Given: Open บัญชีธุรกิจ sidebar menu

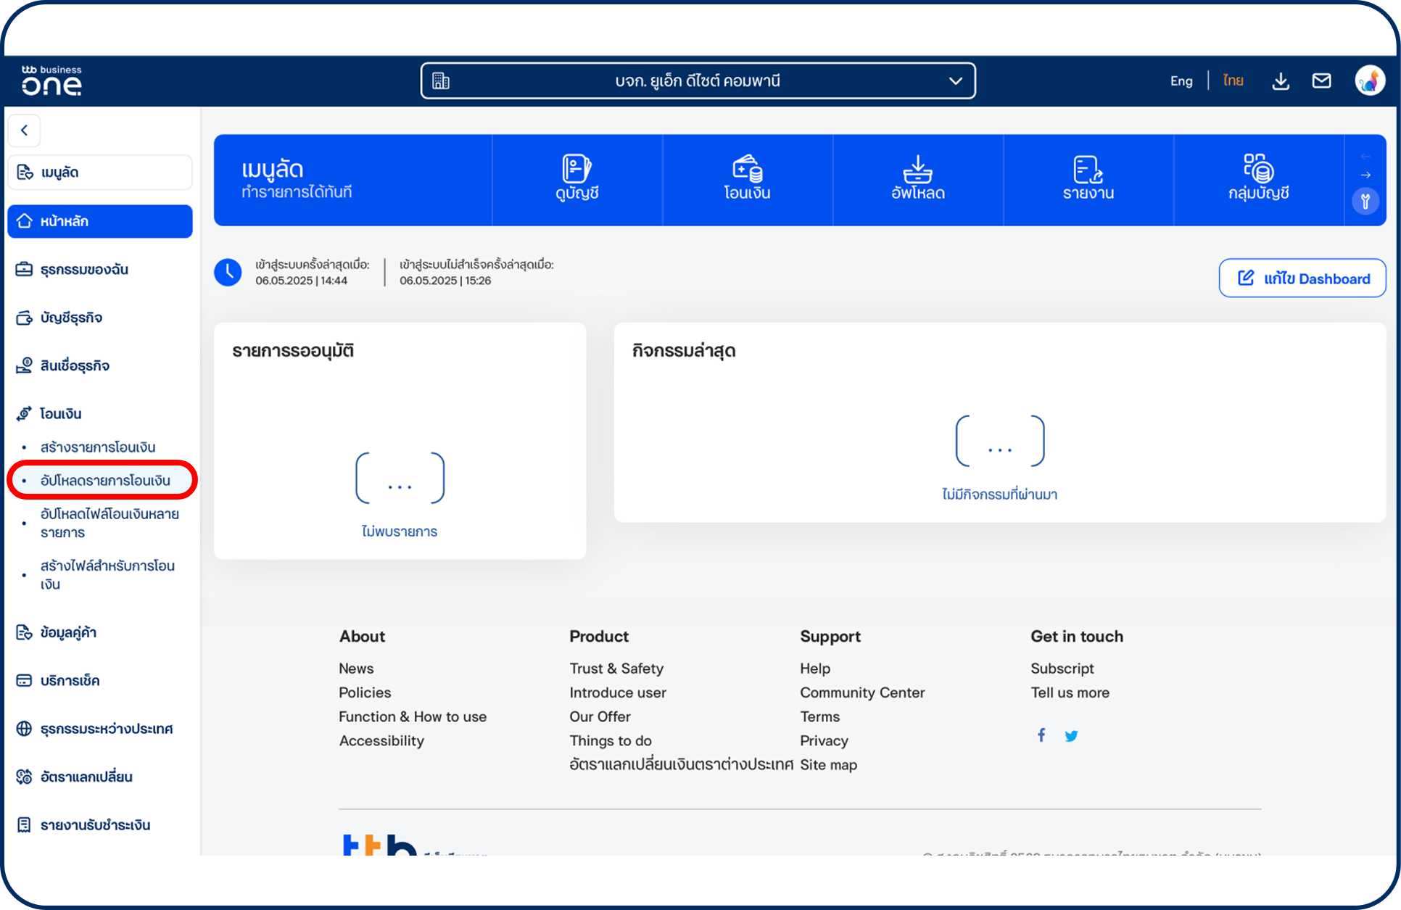Looking at the screenshot, I should (71, 318).
